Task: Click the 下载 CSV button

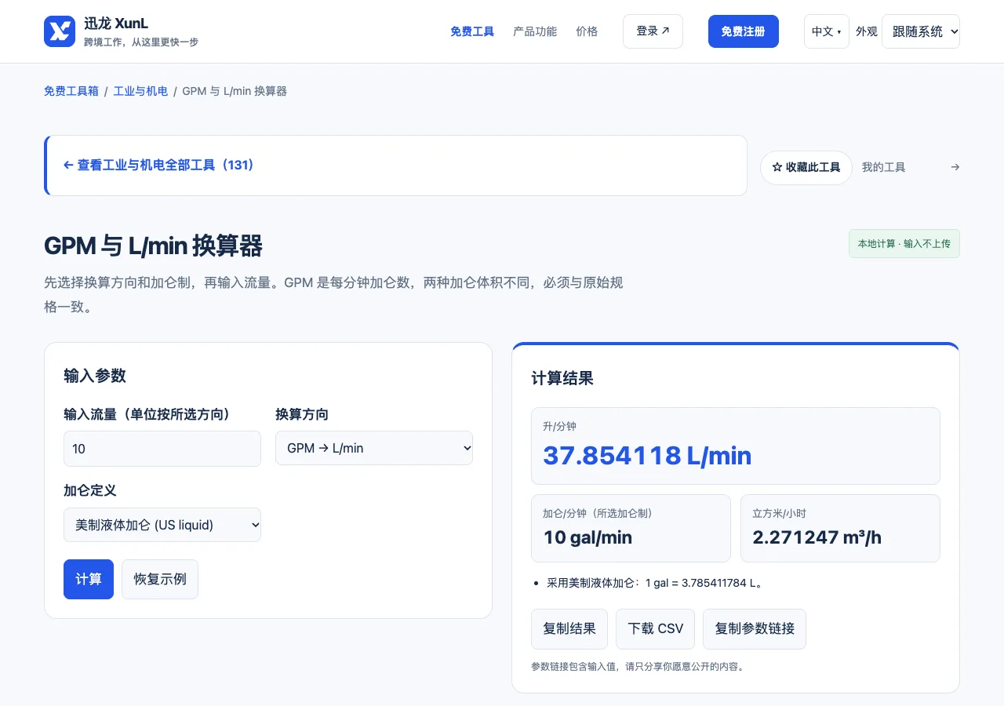Action: coord(656,629)
